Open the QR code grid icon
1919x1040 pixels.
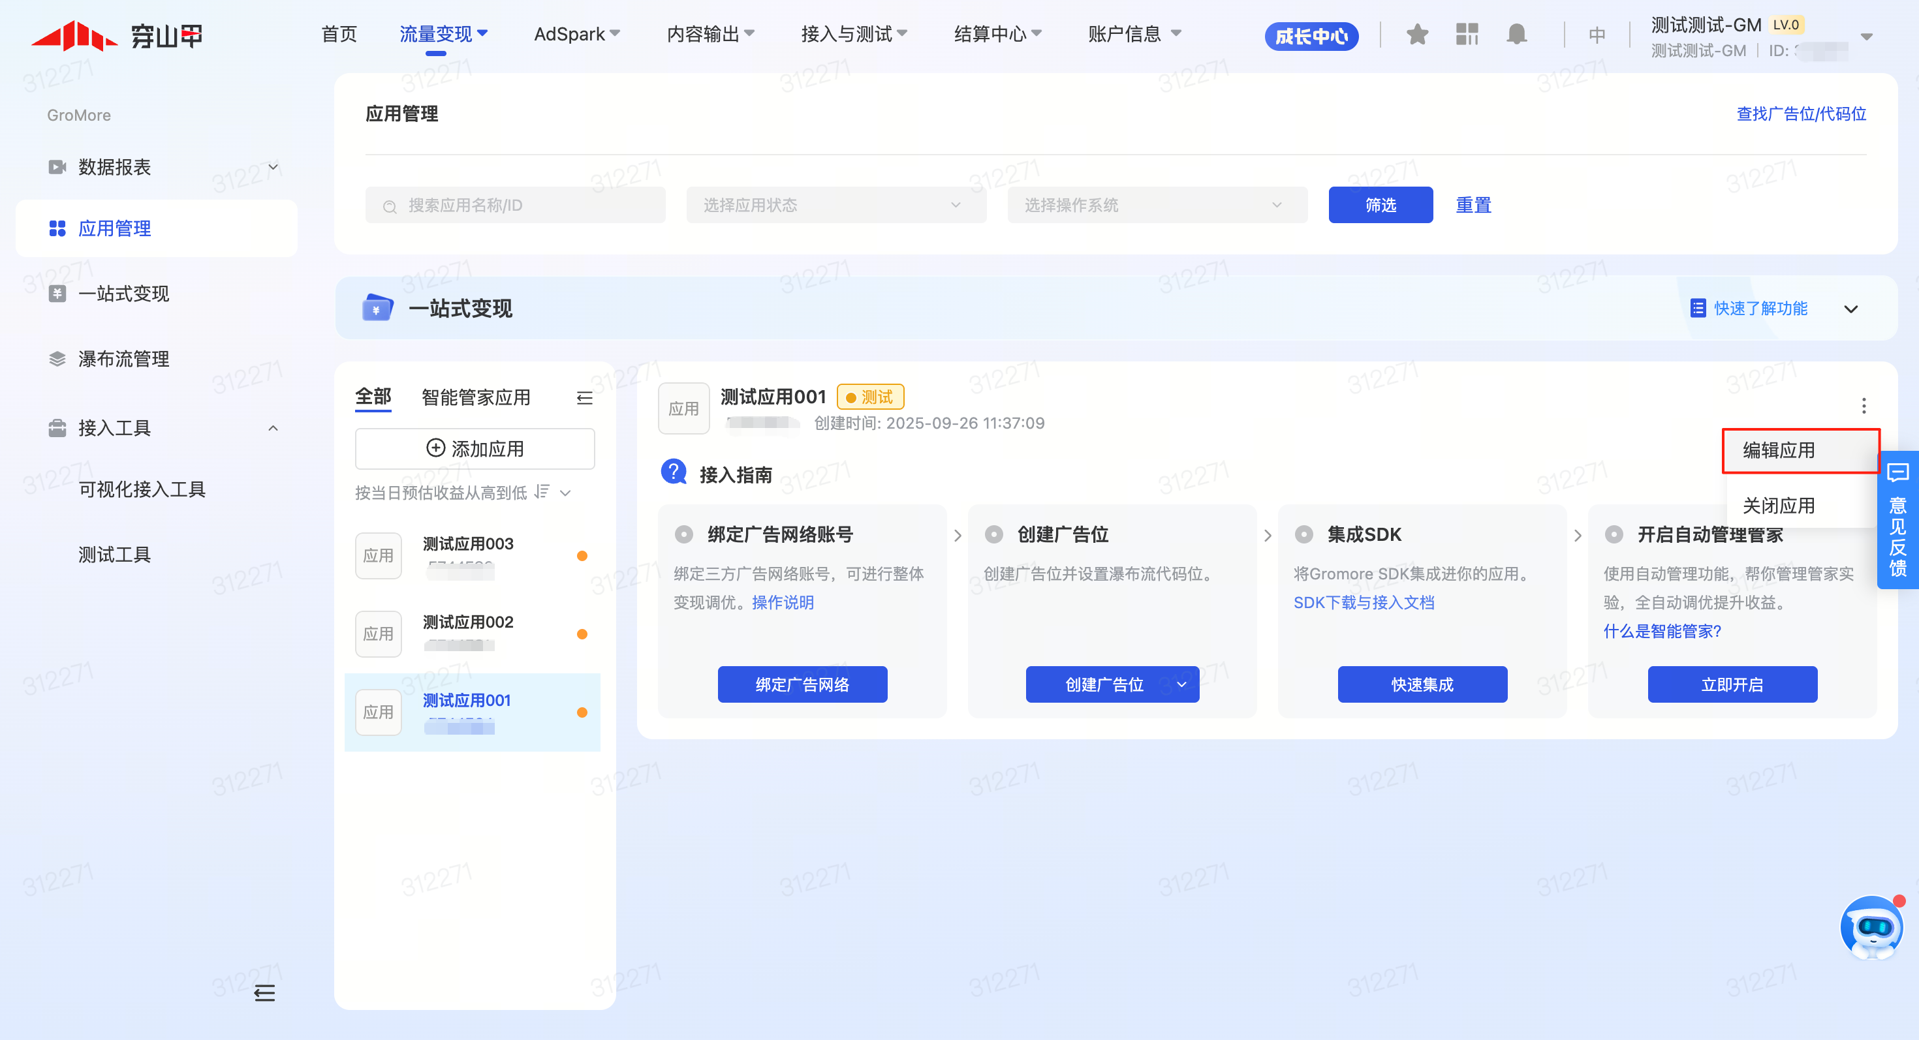tap(1467, 34)
